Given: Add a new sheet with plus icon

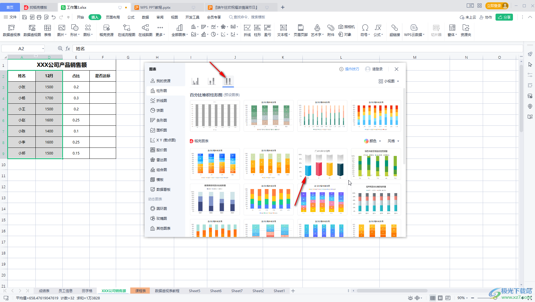Looking at the screenshot, I should (x=293, y=291).
